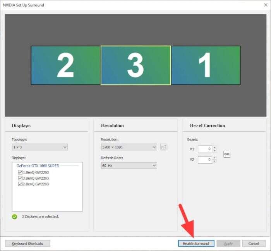The width and height of the screenshot is (271, 251).
Task: Increase the V1 bezel value with the up arrow
Action: (214, 148)
